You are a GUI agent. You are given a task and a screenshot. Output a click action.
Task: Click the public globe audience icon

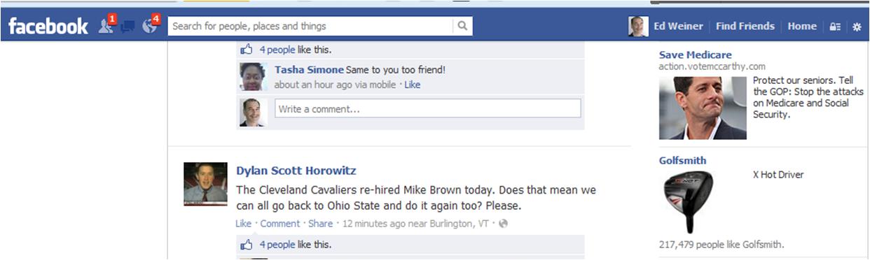503,224
